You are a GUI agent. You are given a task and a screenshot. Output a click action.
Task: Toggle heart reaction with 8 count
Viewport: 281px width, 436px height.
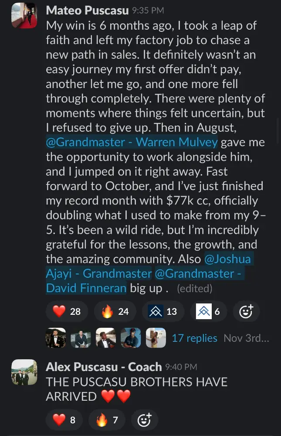coord(64,420)
